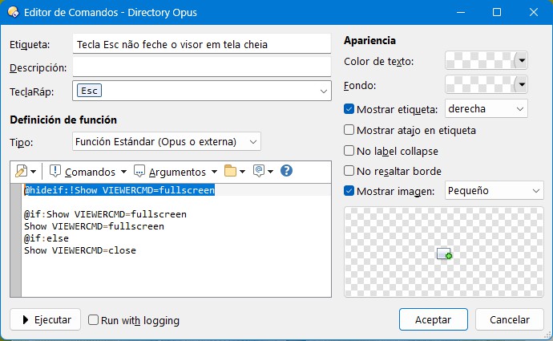Click the '@if:else' script line
Screen dimensions: 553x341
[x=46, y=238]
